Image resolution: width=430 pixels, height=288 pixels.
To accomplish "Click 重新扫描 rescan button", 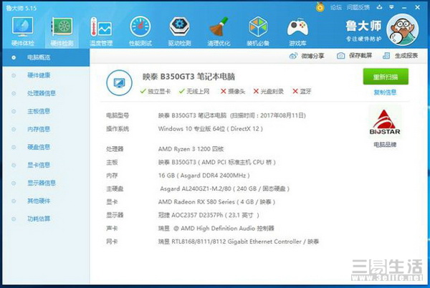I will 386,77.
